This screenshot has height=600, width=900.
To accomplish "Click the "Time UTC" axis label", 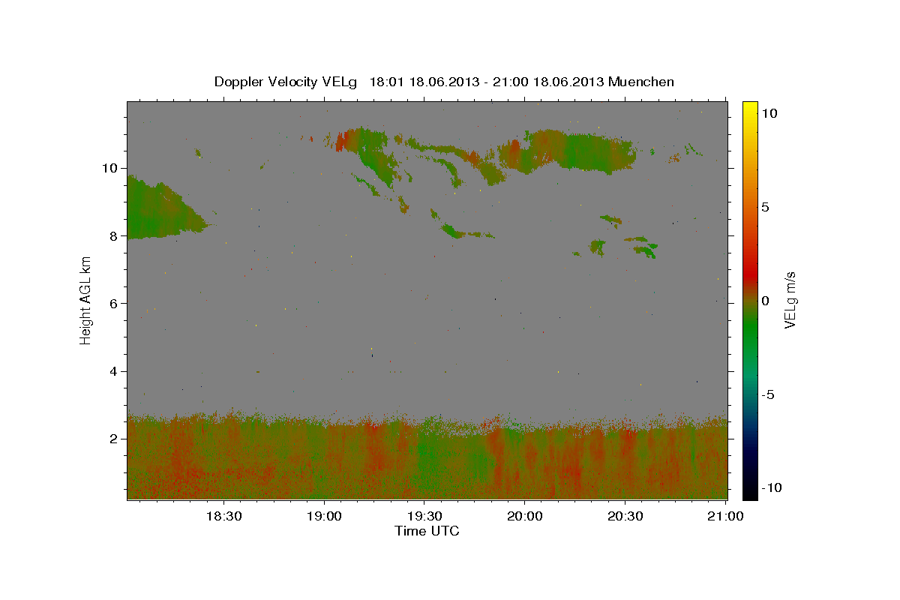I will [427, 531].
